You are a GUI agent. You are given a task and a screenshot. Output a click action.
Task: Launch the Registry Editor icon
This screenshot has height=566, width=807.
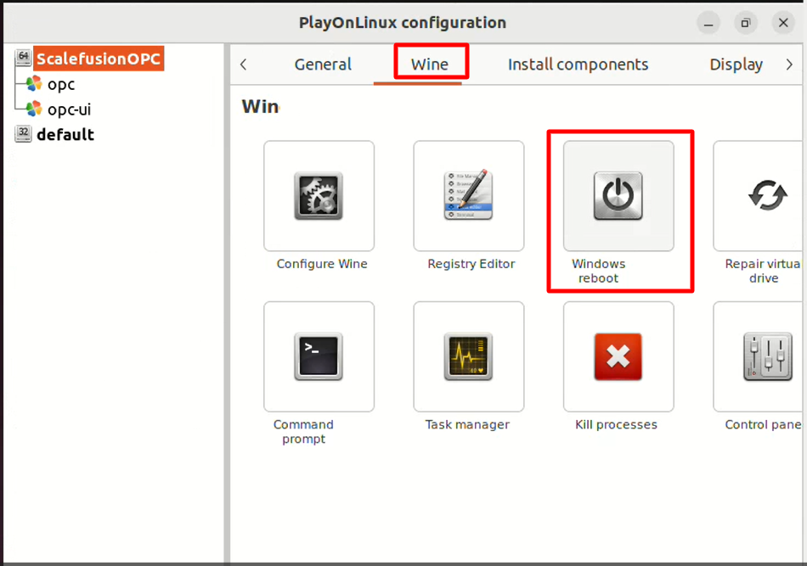coord(468,196)
